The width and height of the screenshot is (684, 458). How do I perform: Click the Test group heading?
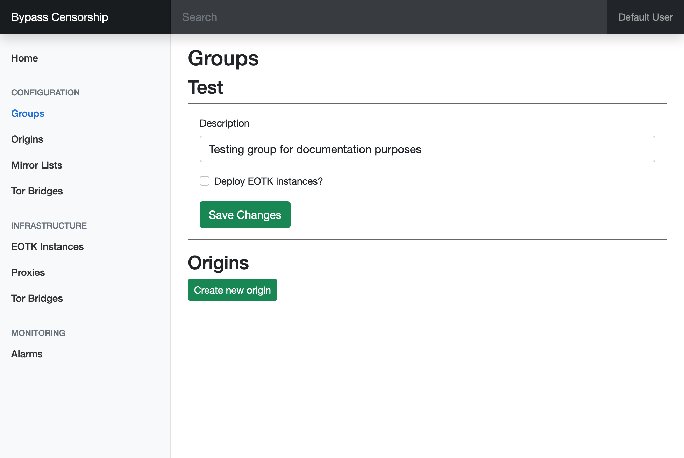205,87
